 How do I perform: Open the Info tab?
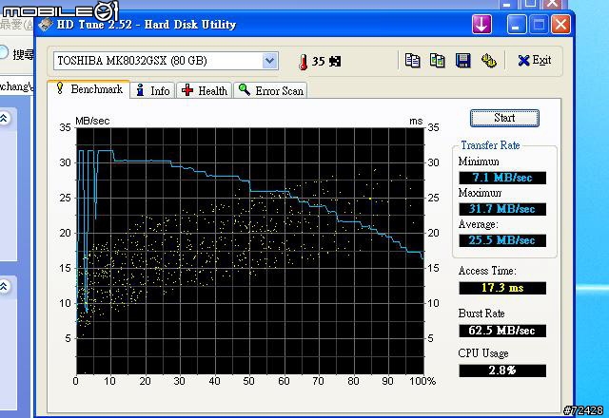[153, 91]
